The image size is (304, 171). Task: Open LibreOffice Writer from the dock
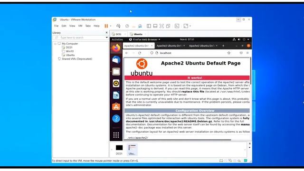coord(116,95)
